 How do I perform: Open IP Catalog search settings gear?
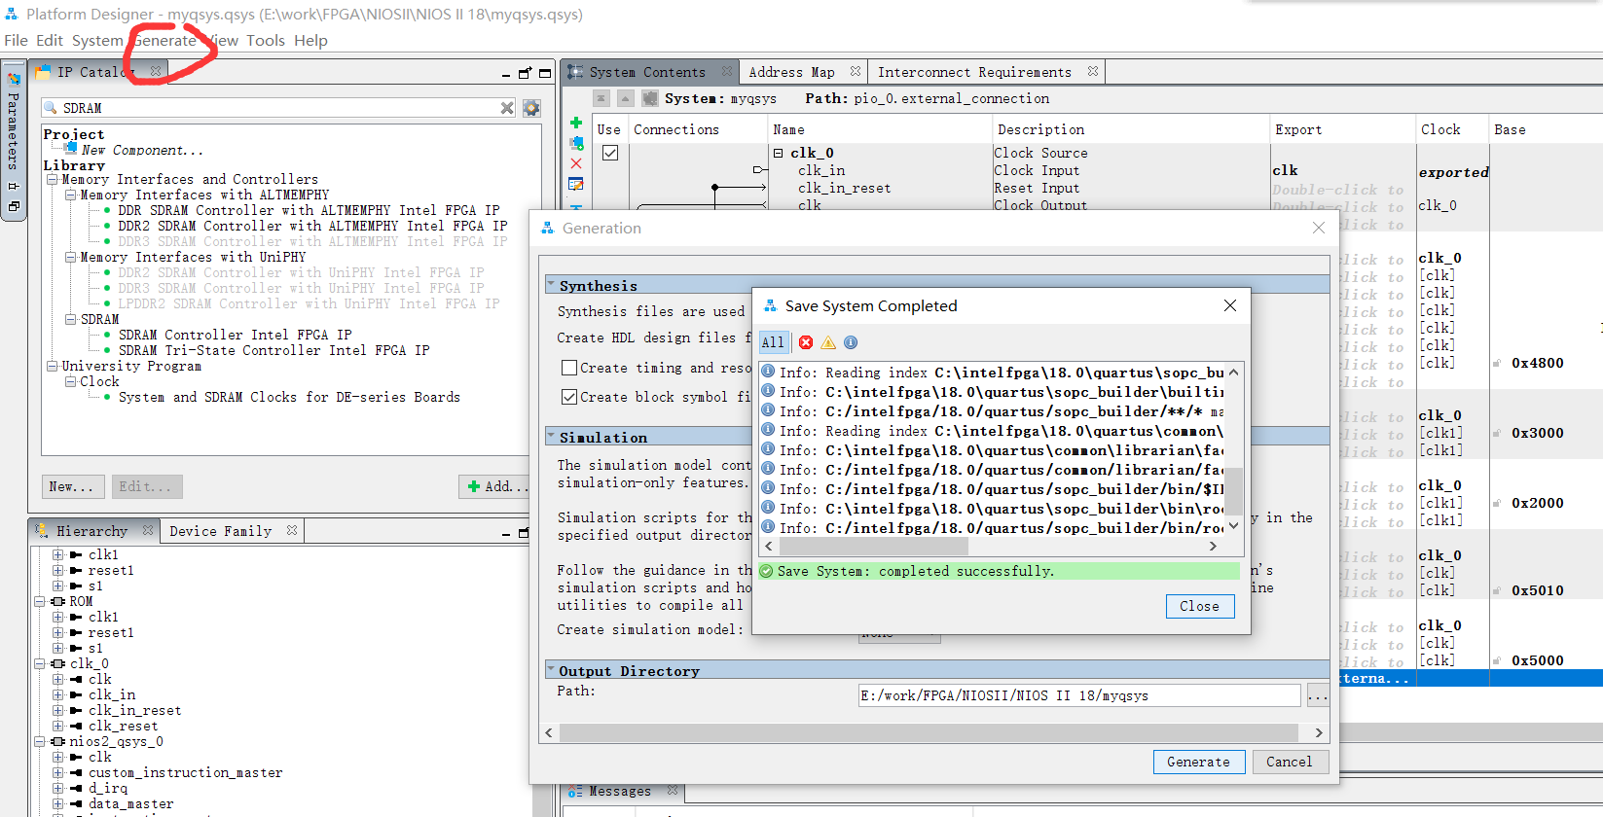(531, 108)
